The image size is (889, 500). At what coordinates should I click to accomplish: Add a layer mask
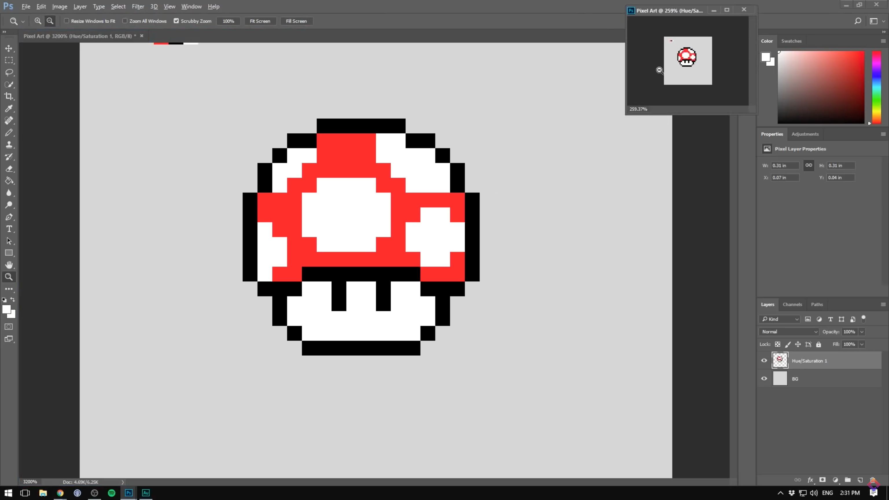[822, 480]
